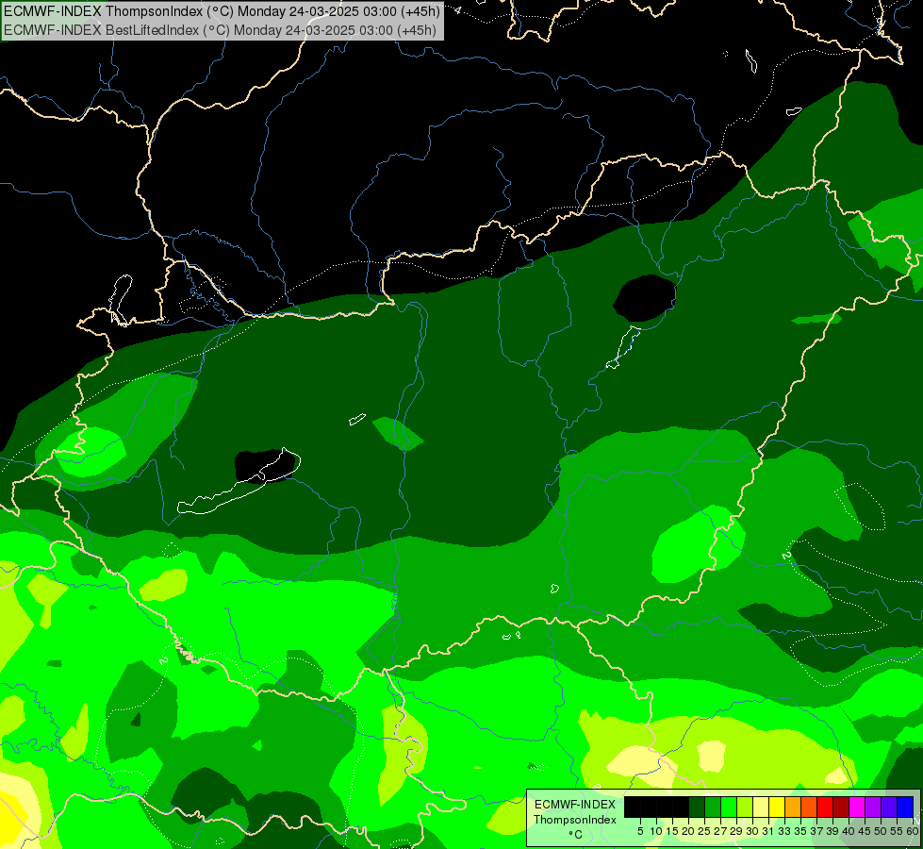This screenshot has height=849, width=923.
Task: Click the legend tick value '5'
Action: tap(640, 831)
